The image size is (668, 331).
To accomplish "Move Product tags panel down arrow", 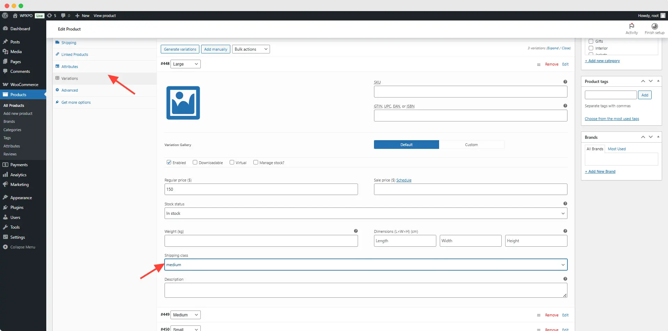I will (x=651, y=81).
